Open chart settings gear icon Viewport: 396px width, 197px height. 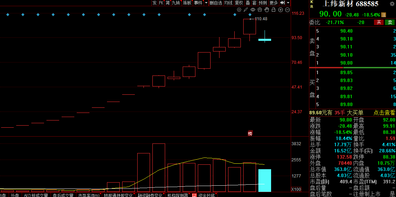(x=239, y=10)
